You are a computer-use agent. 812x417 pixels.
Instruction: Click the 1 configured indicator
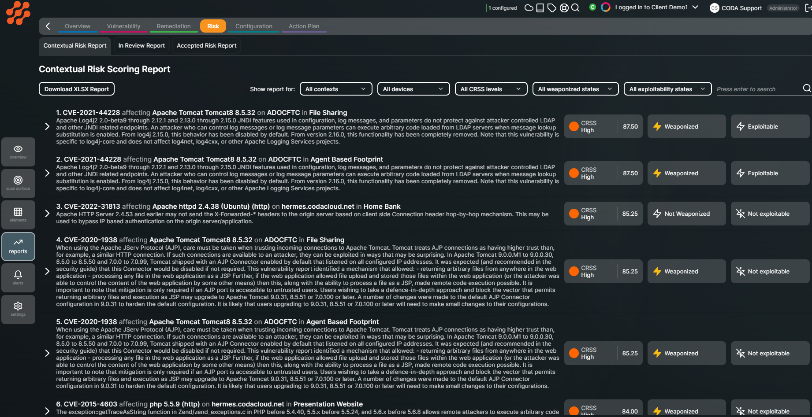coord(502,8)
